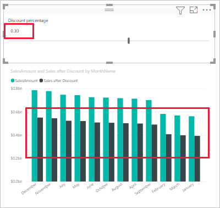Screen dimensions: 220x208
Task: Select December teal SalesAmount bar
Action: click(35, 136)
